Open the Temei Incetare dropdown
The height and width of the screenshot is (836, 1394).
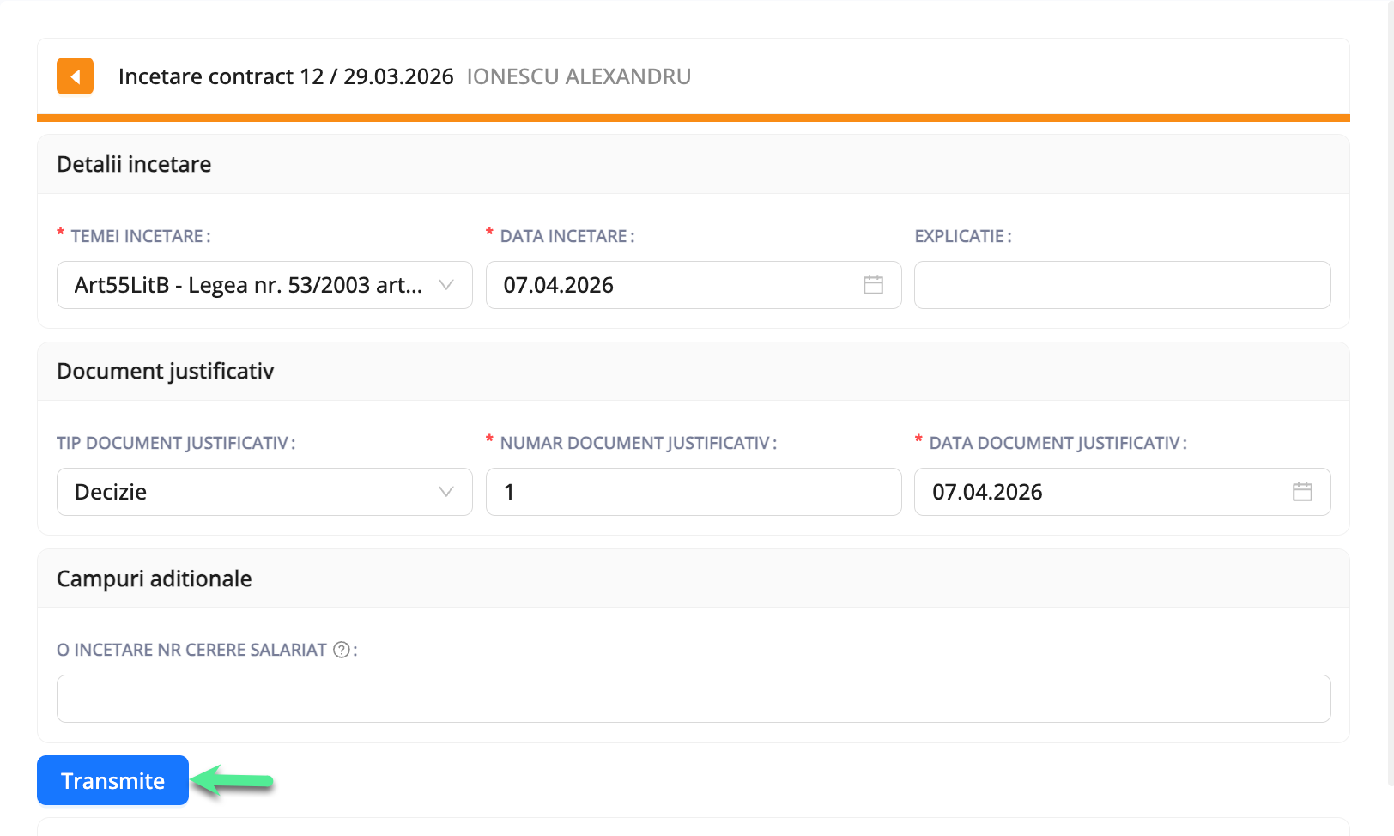click(x=264, y=284)
